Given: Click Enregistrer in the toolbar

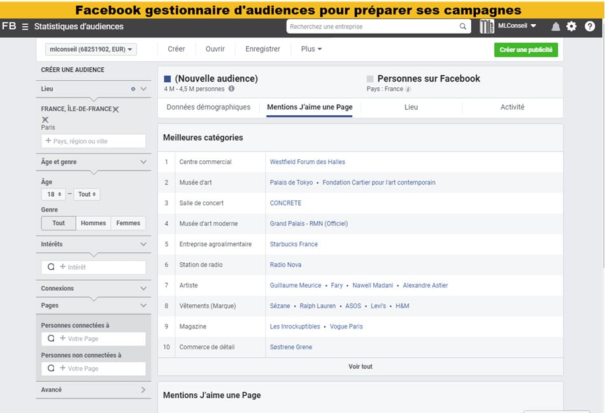Looking at the screenshot, I should 263,49.
